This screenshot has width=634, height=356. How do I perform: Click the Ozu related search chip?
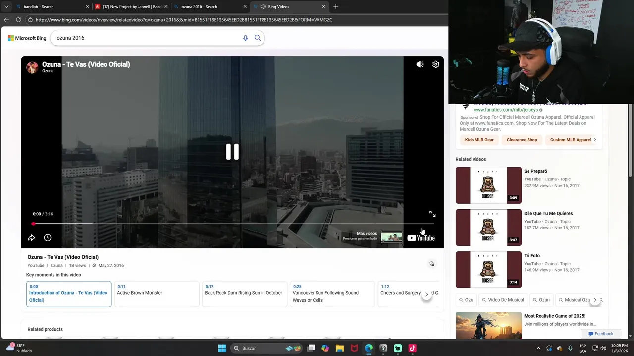466,300
